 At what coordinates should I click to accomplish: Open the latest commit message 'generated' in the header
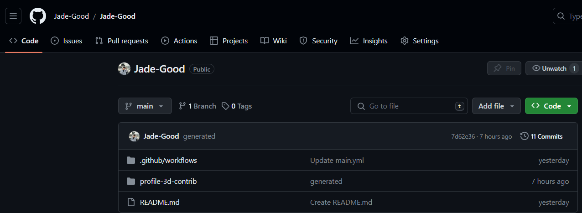(199, 136)
